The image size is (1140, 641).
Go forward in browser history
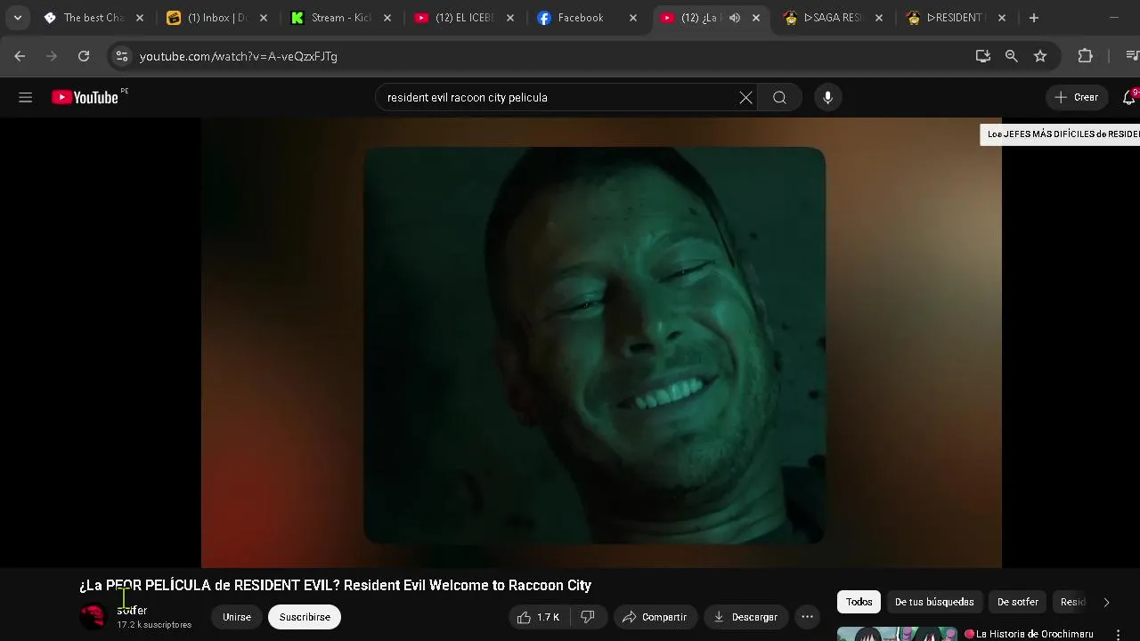pyautogui.click(x=52, y=56)
